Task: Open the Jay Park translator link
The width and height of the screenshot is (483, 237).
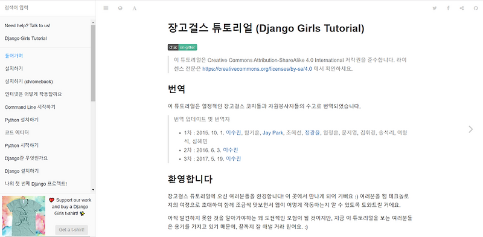Action: tap(273, 132)
